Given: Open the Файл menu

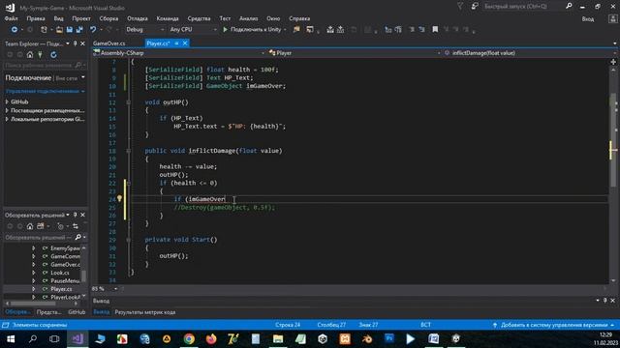Looking at the screenshot, I should tap(11, 18).
